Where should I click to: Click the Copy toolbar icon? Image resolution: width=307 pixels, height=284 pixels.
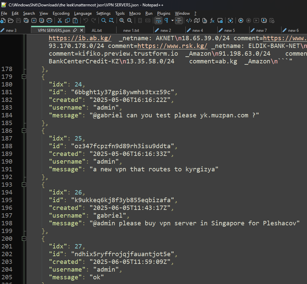tap(68, 20)
